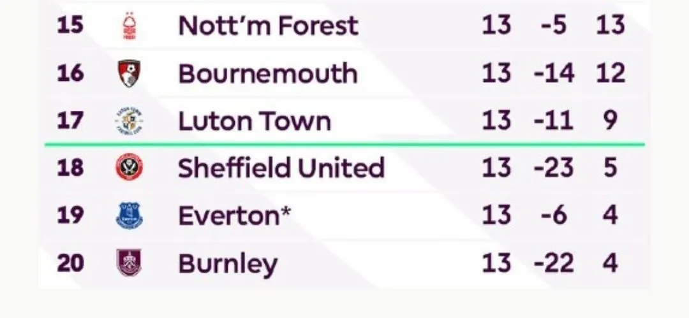Click the green relegation zone divider line

[x=345, y=144]
